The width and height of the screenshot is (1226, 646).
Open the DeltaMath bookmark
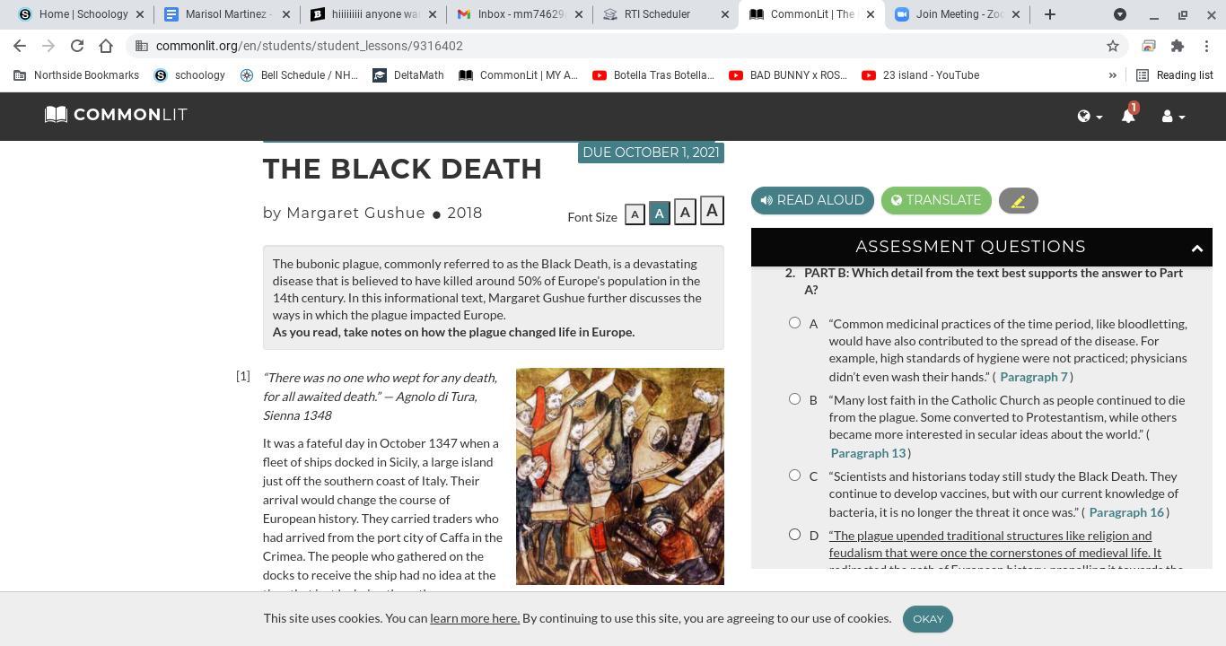tap(408, 75)
